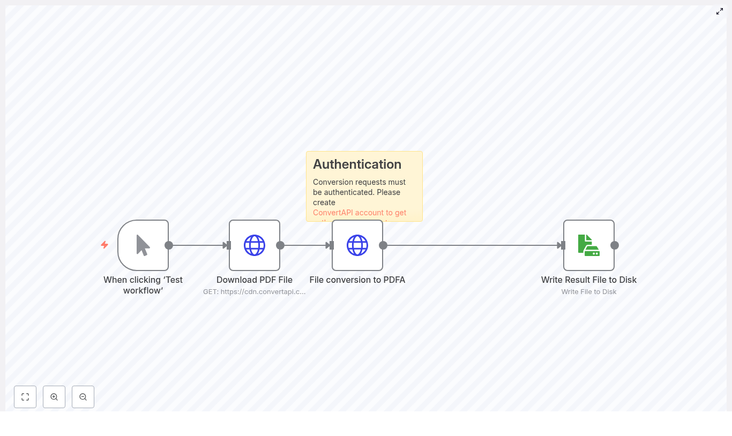Click the connection line into Write Result File node
The image size is (732, 436).
(472, 245)
